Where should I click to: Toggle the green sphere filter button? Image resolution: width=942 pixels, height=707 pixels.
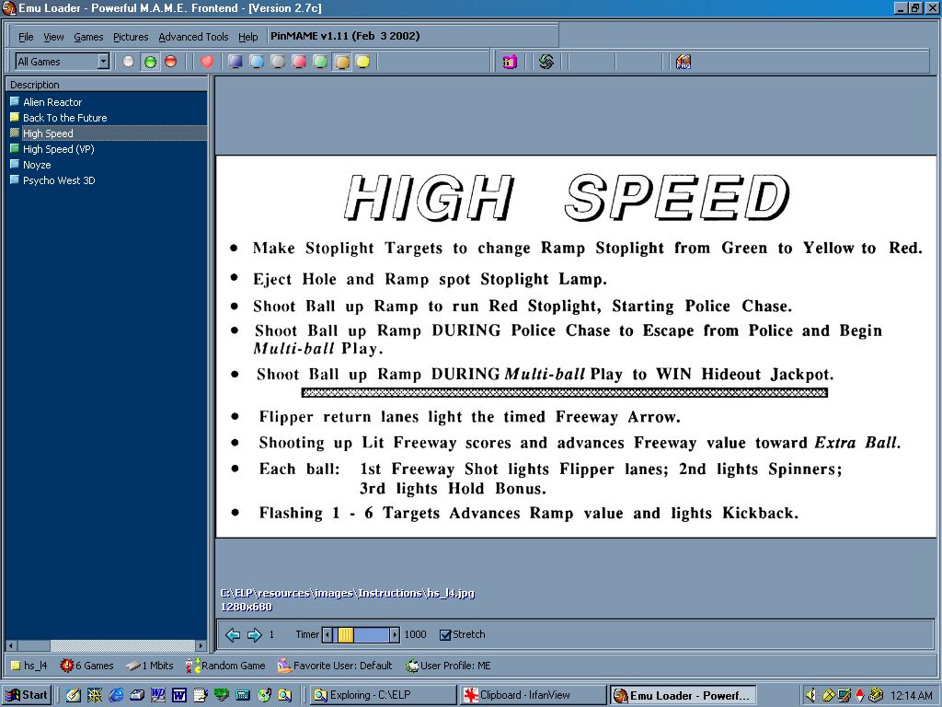pos(150,62)
